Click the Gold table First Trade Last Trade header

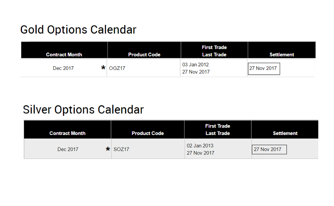[x=214, y=51]
